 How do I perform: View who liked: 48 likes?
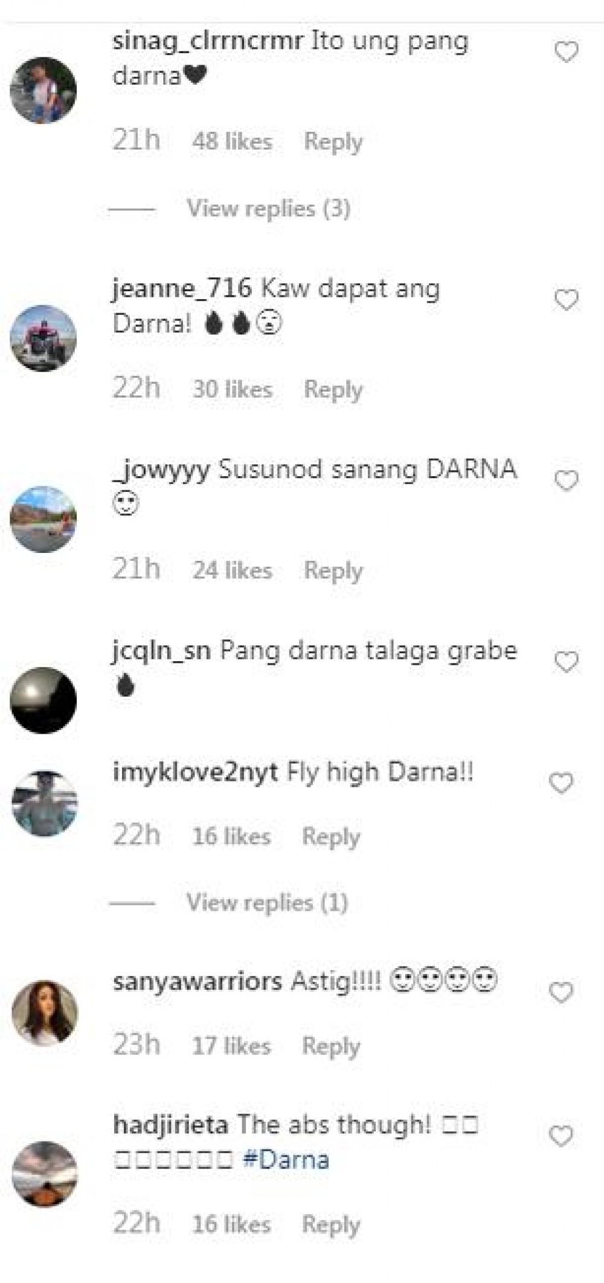pos(233,141)
